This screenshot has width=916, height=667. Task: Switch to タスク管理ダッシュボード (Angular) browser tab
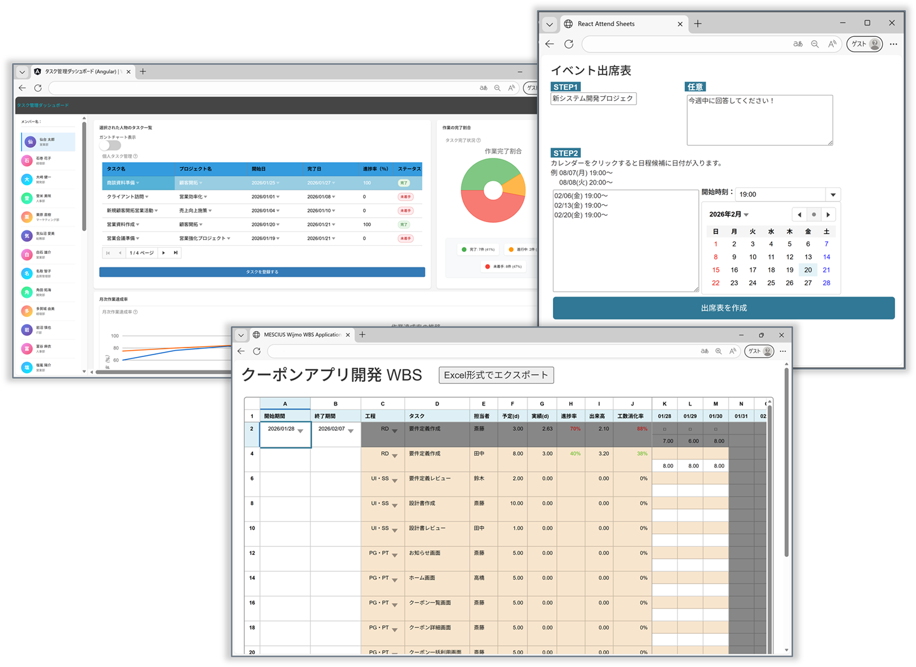82,72
